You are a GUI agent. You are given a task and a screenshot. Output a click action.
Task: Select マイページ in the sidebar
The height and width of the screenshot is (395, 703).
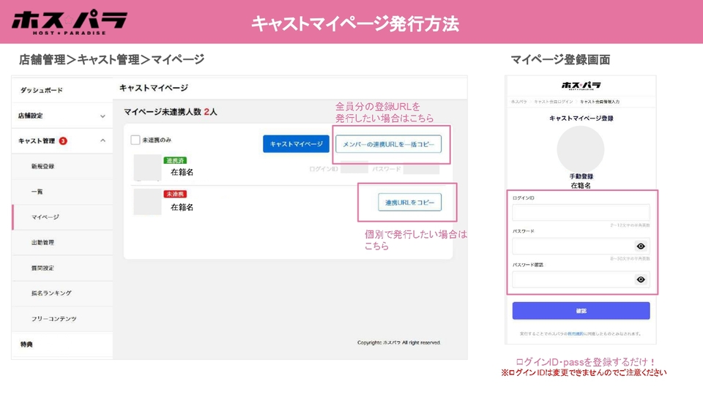pos(45,217)
